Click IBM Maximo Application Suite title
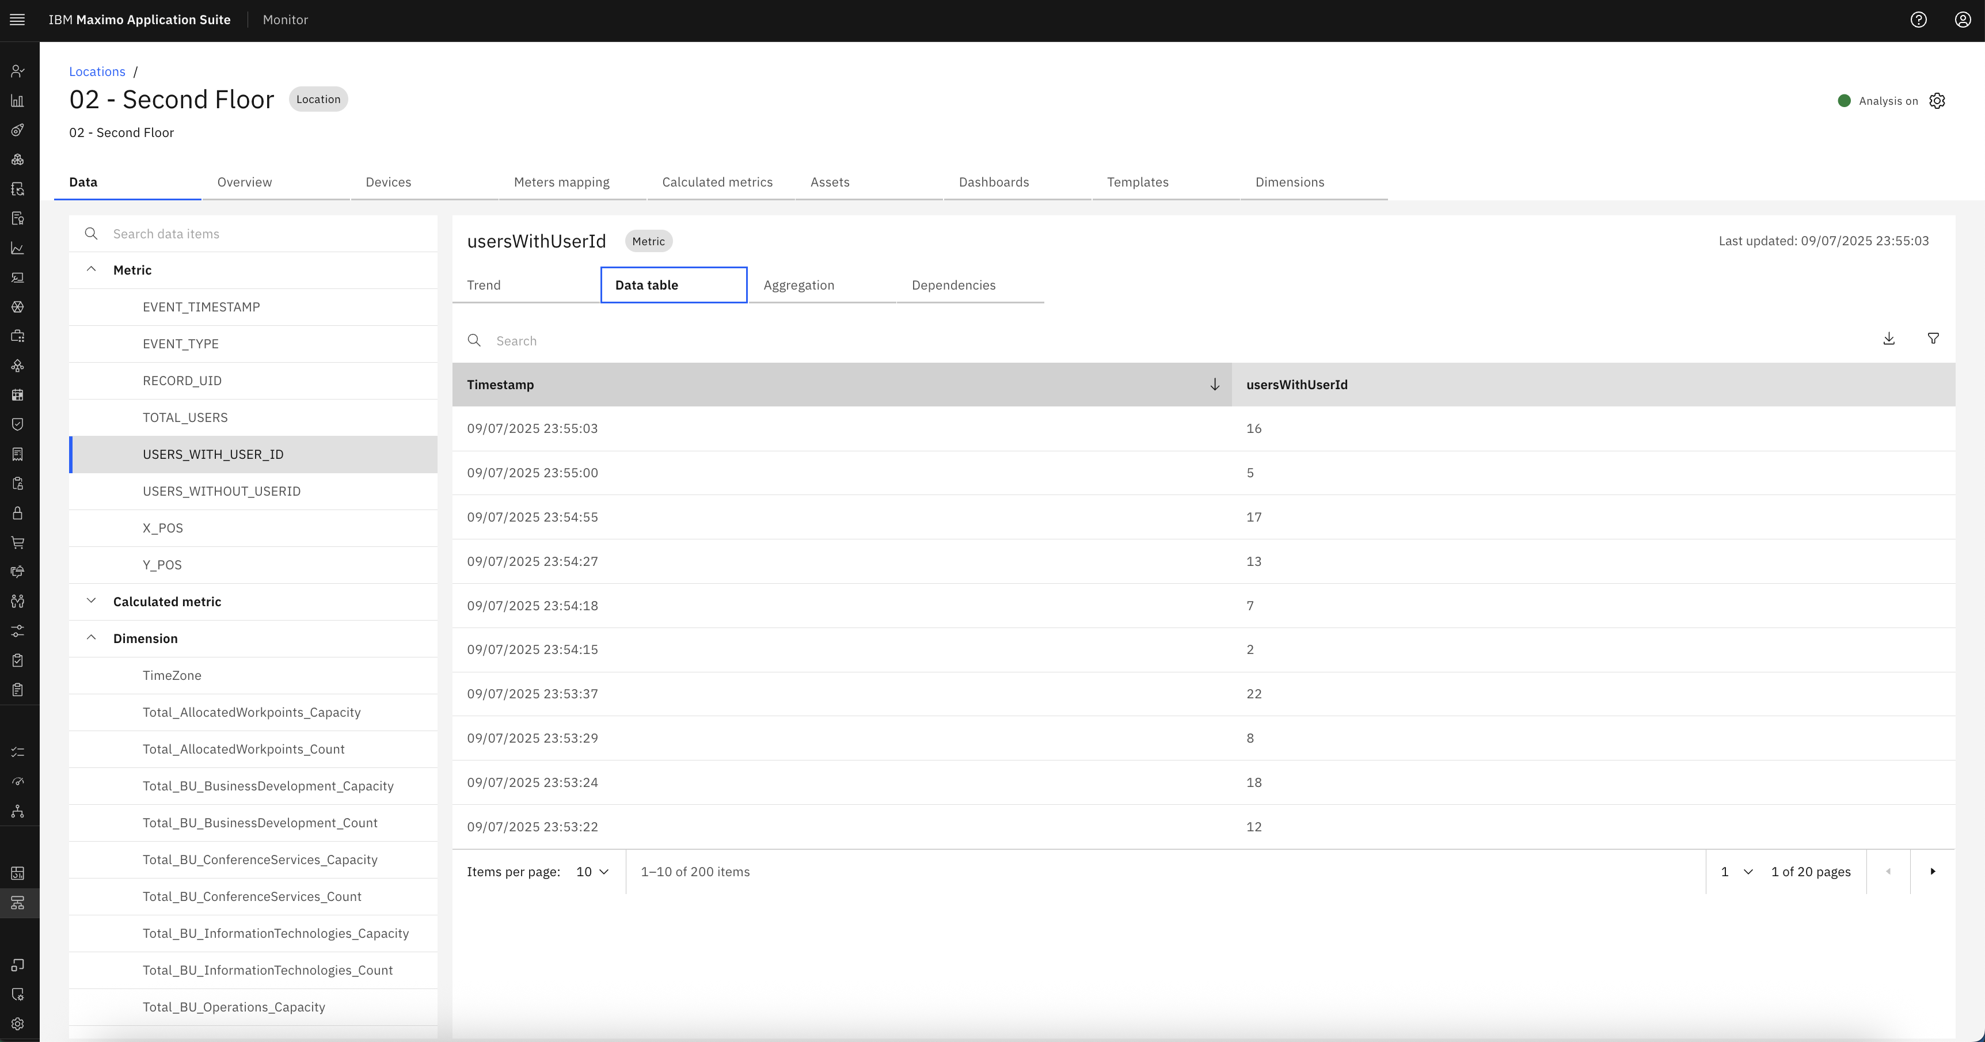 (x=139, y=20)
